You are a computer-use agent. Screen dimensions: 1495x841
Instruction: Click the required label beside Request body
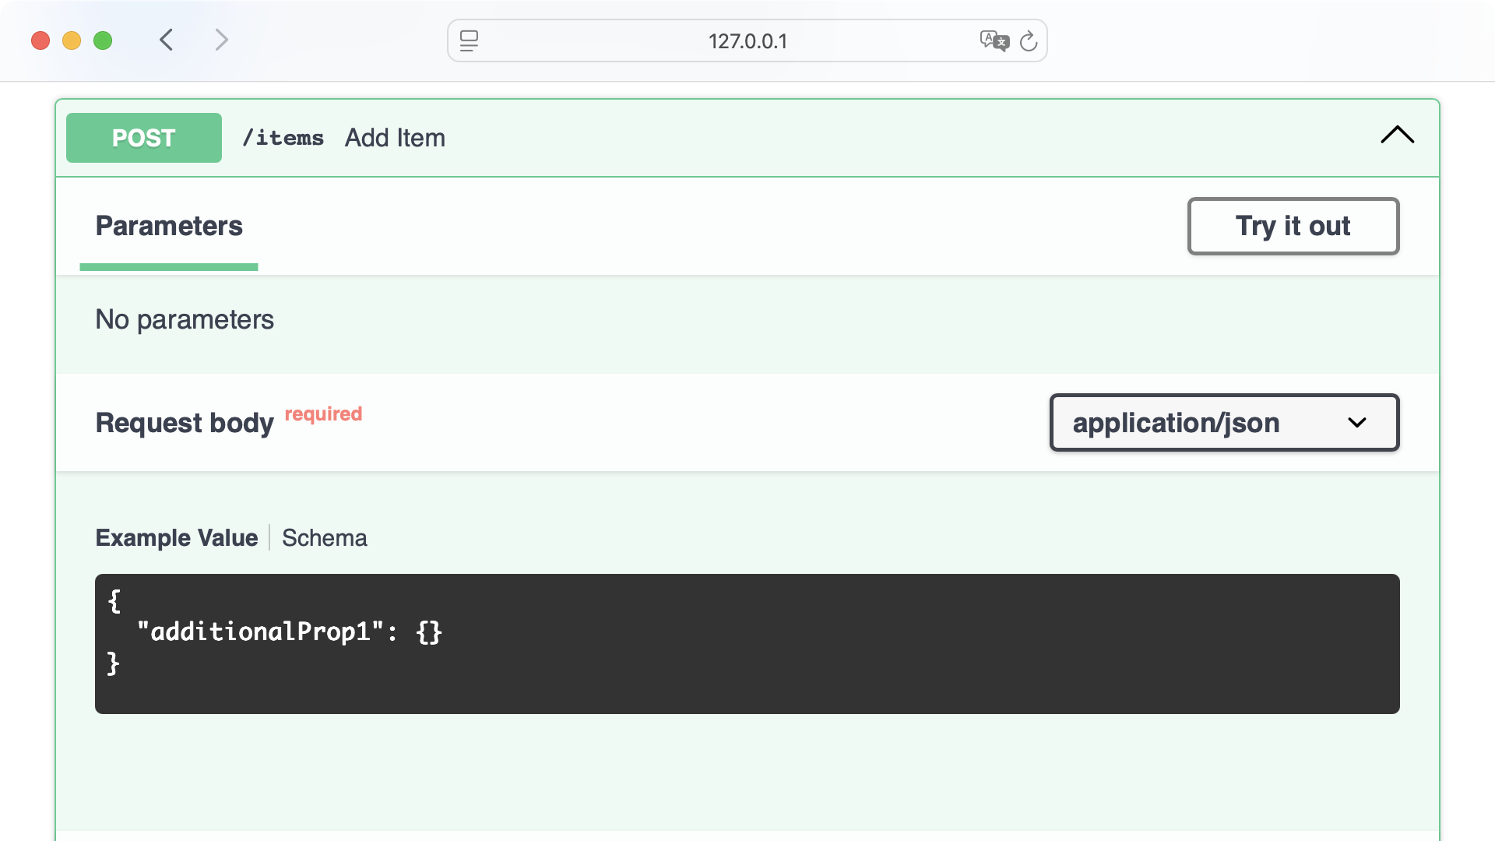(x=323, y=413)
